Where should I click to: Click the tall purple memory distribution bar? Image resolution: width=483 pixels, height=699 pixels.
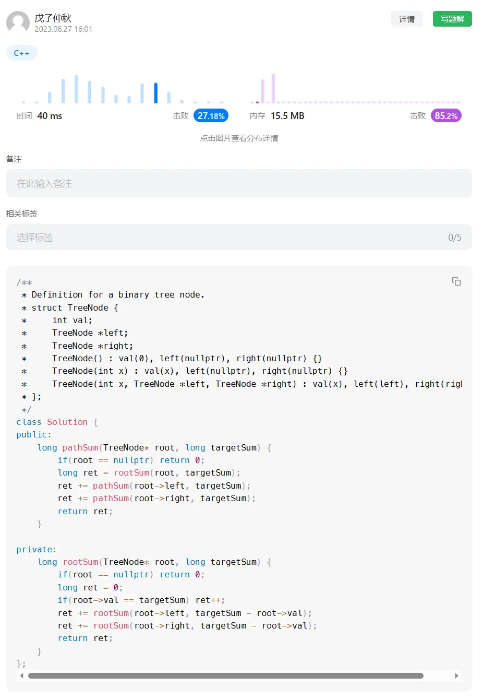[273, 88]
